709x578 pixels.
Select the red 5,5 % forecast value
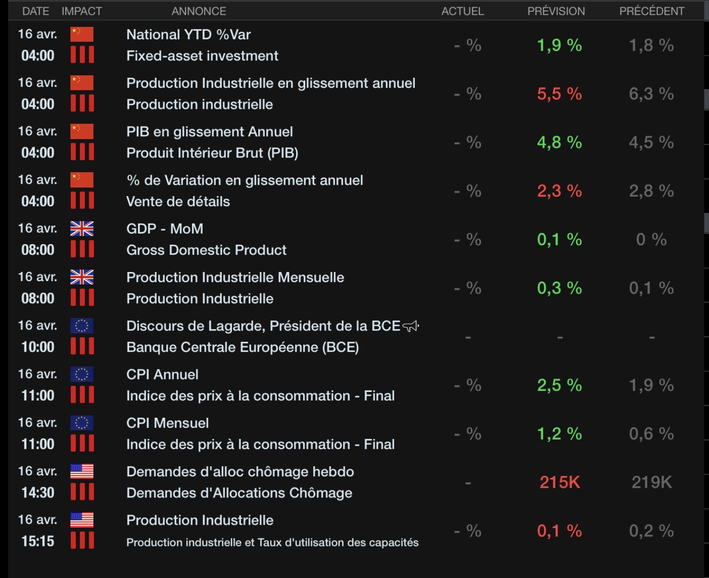click(560, 94)
